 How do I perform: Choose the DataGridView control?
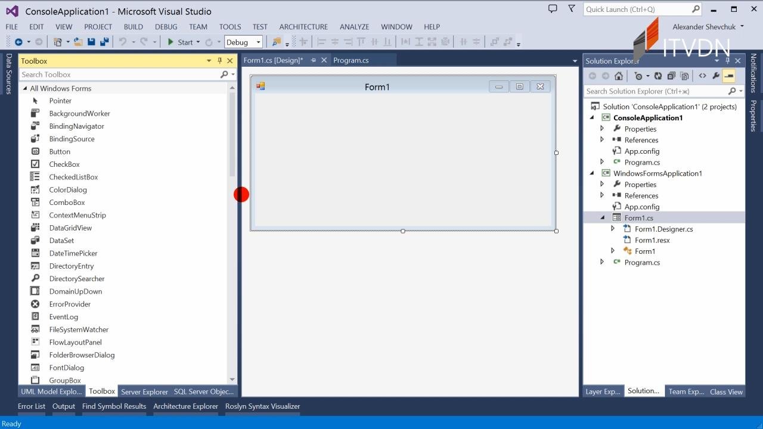coord(70,228)
